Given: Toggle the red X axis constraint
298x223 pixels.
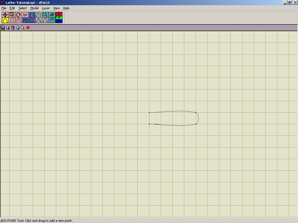Looking at the screenshot, I should (59, 14).
